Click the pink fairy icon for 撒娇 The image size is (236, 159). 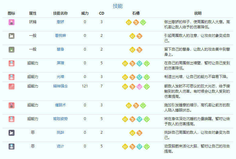pos(12,22)
